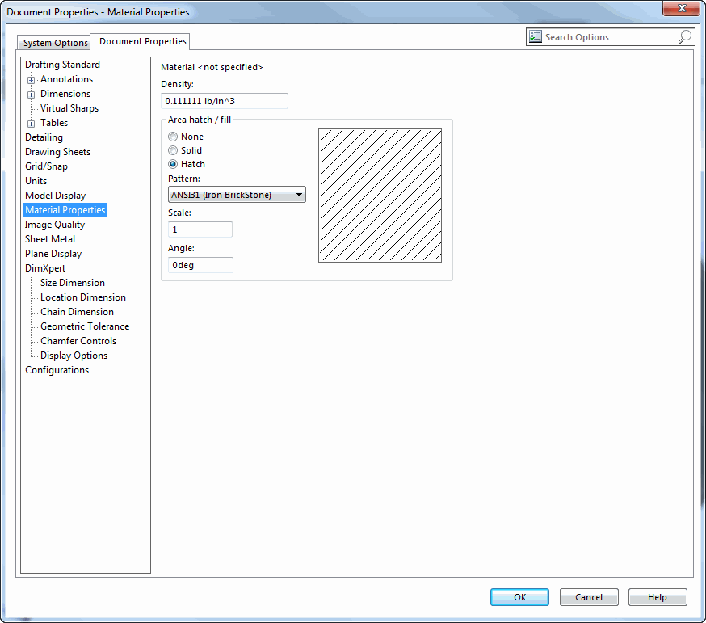Open DimXpert Display Options
706x623 pixels.
(74, 356)
